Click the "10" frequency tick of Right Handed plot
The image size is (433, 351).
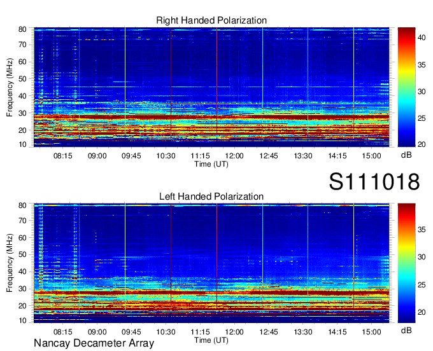click(23, 144)
